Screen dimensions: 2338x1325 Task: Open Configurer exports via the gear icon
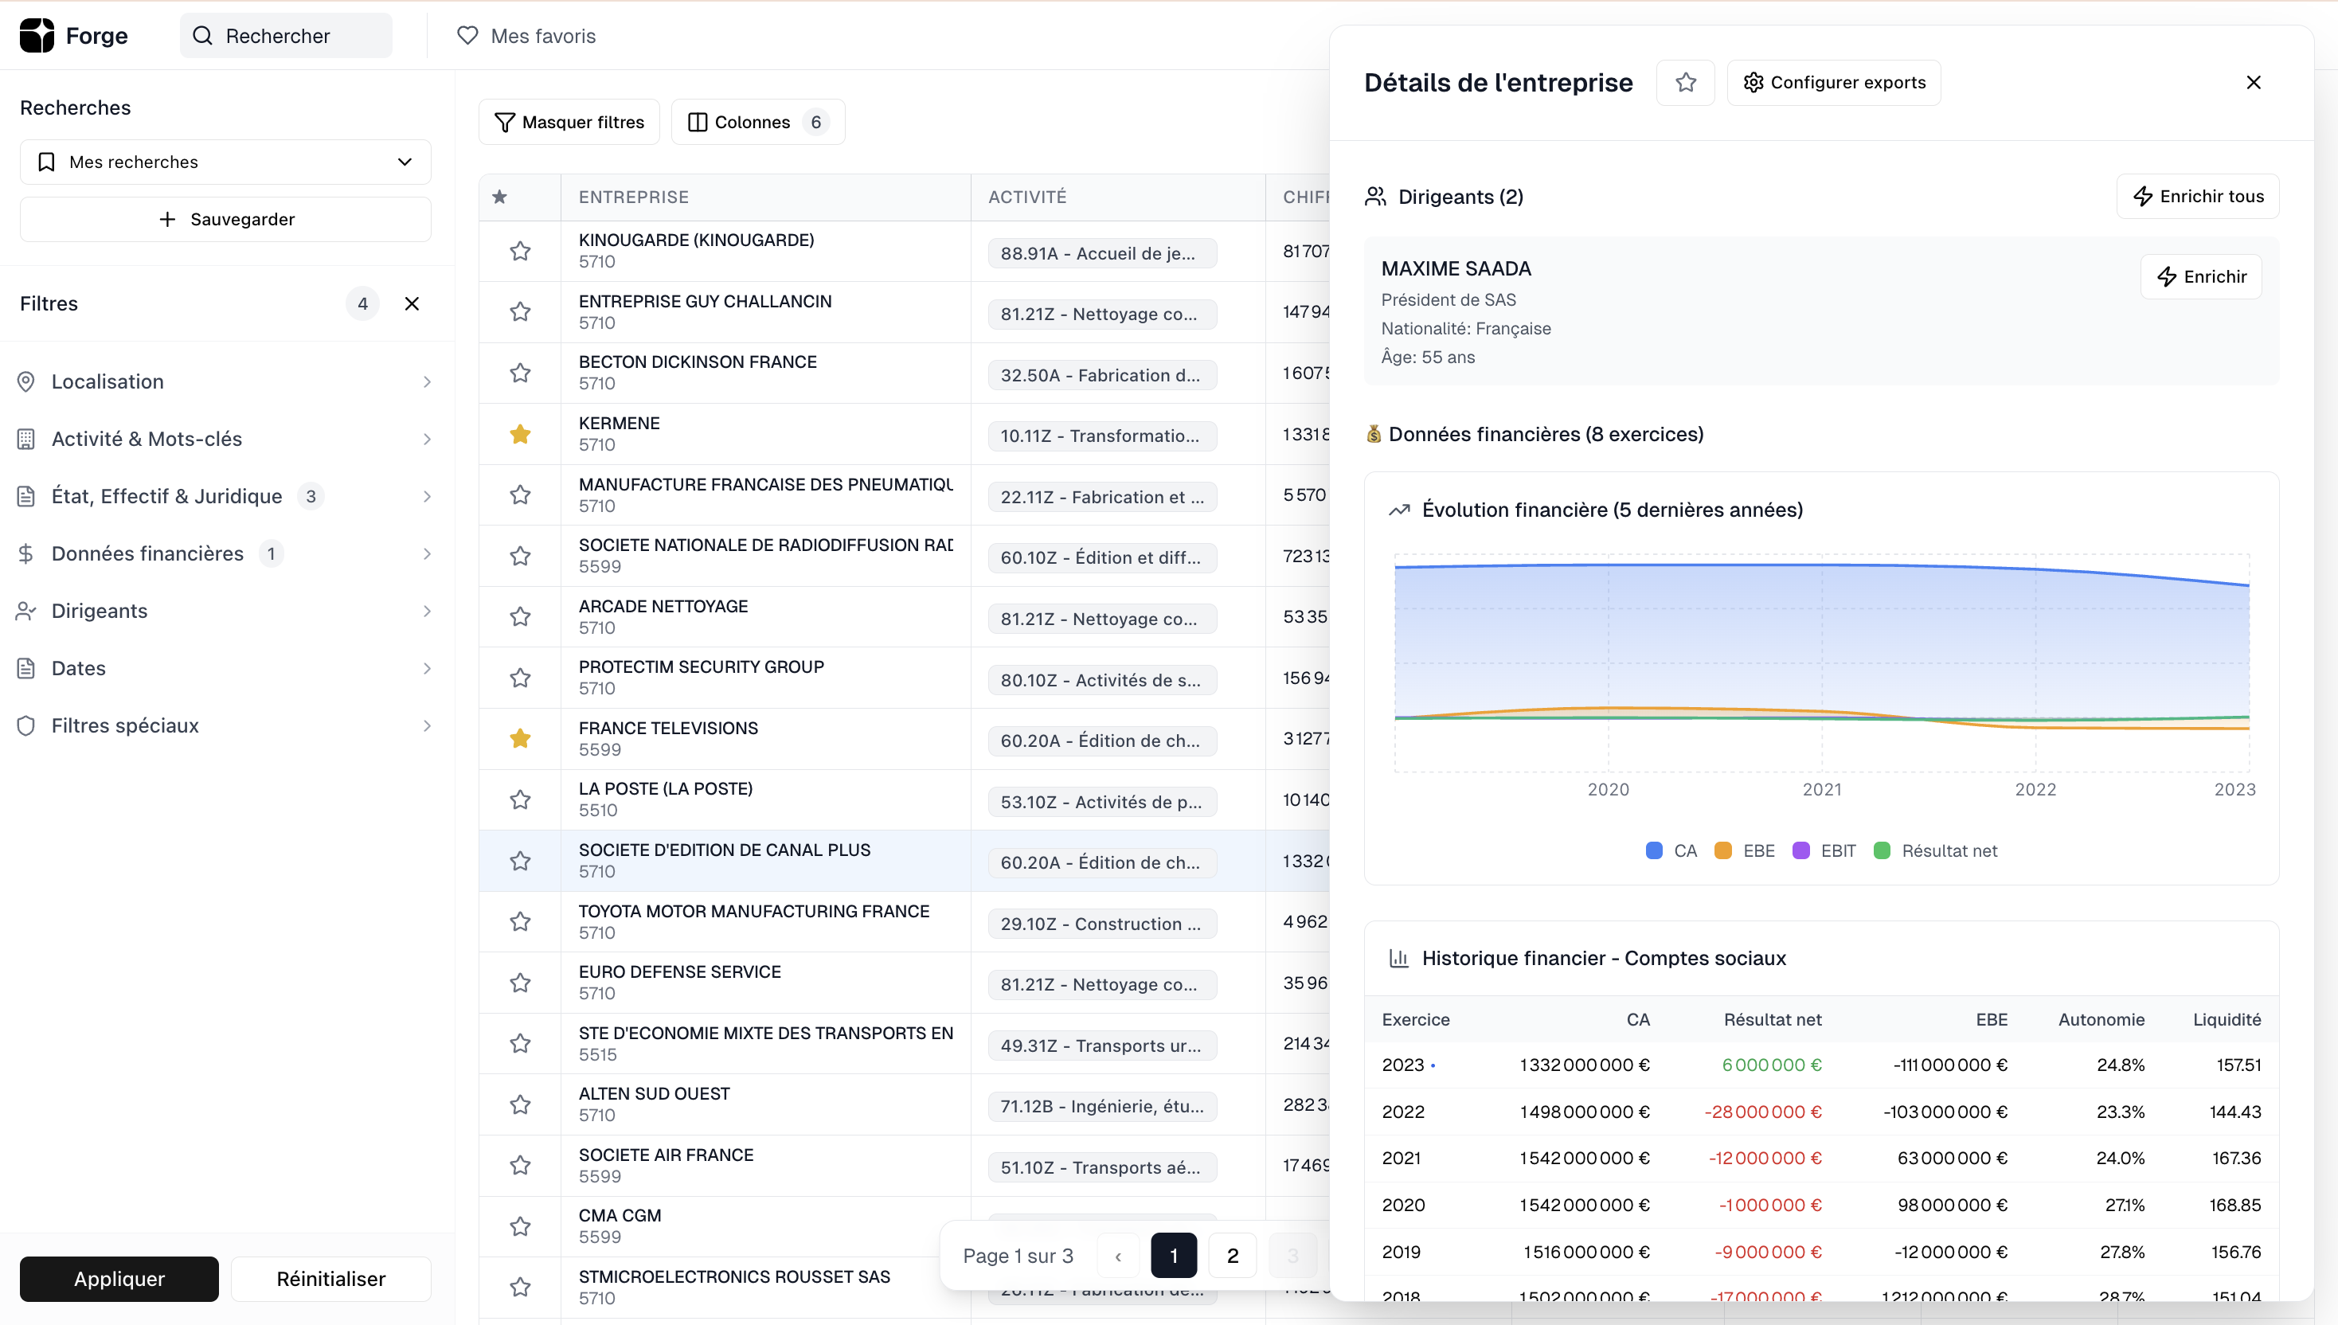(1752, 82)
